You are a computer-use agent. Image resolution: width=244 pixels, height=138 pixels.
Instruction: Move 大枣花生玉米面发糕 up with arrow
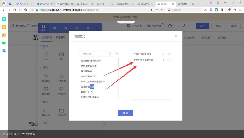[x=163, y=60]
